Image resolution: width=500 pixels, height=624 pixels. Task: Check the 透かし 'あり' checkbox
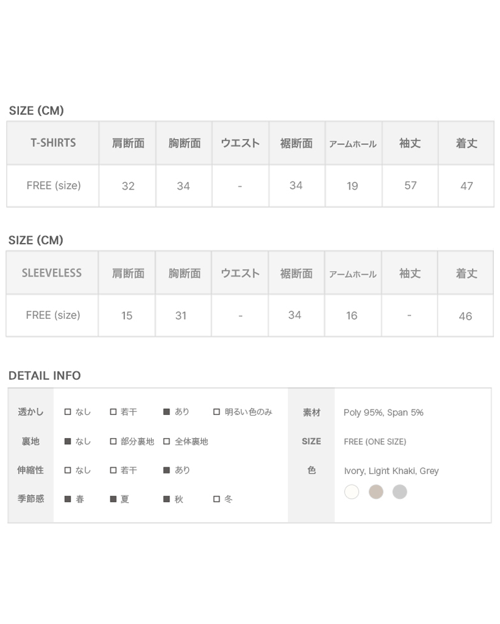coord(166,412)
